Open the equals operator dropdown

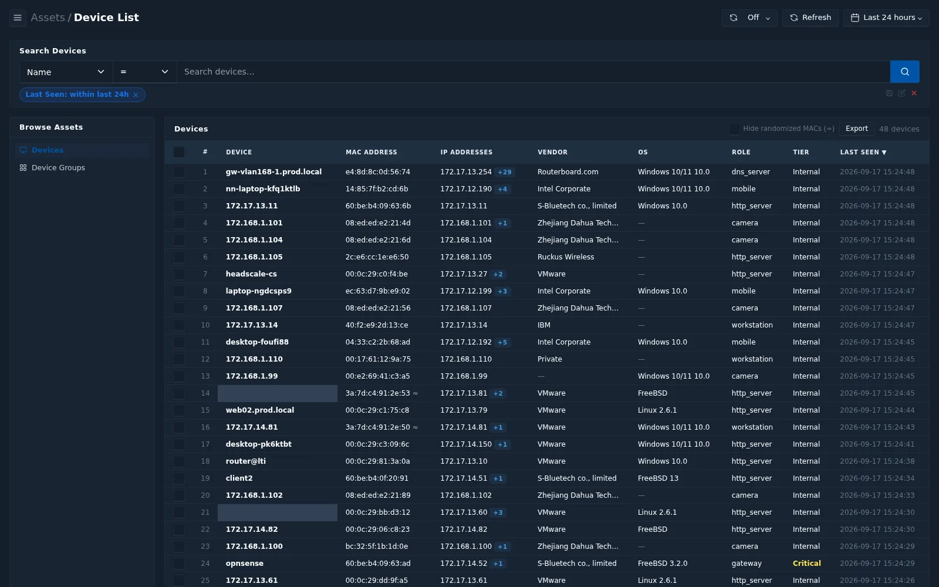coord(145,72)
